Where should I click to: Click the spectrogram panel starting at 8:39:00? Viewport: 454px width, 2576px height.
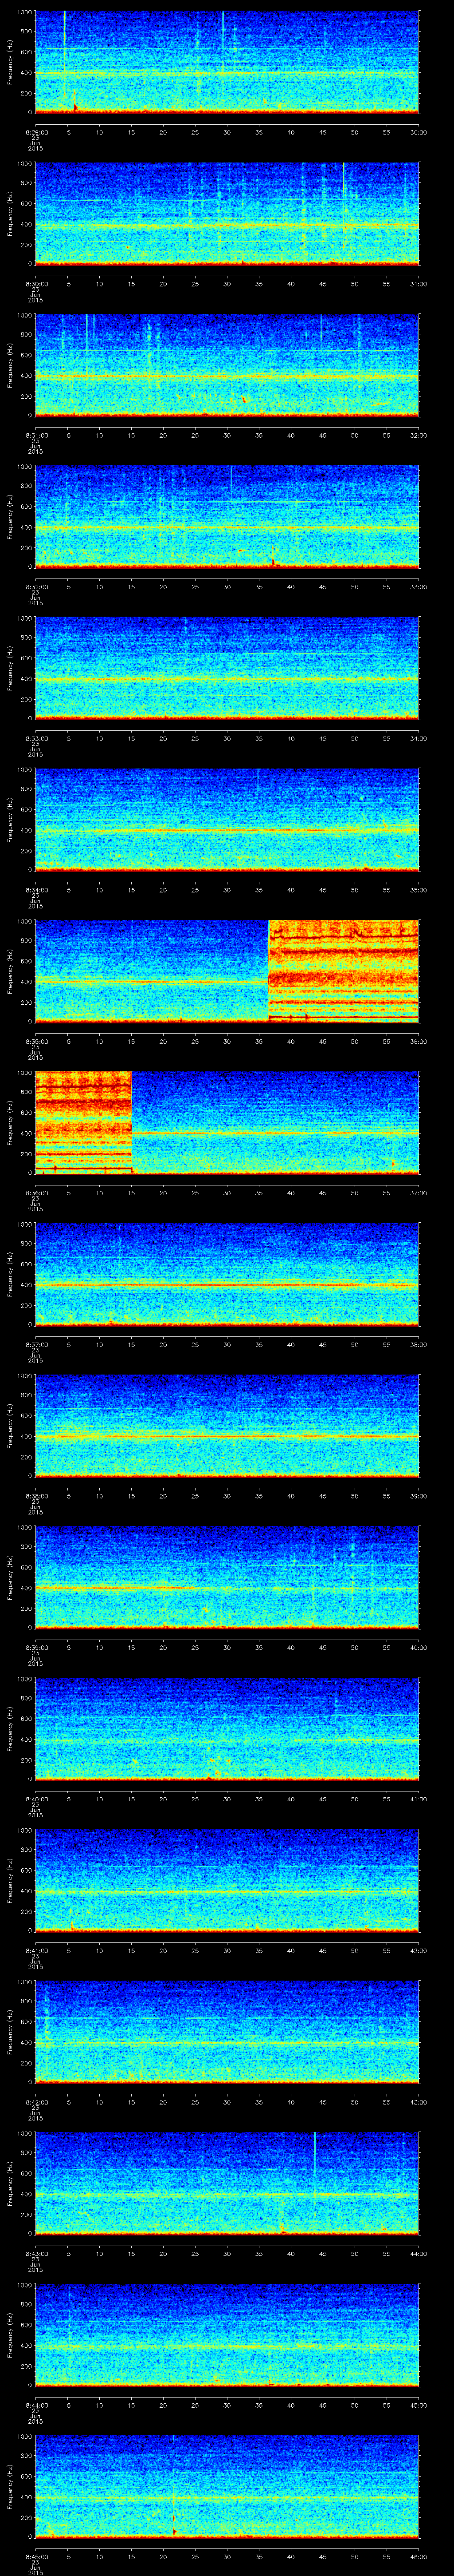pos(227,1577)
